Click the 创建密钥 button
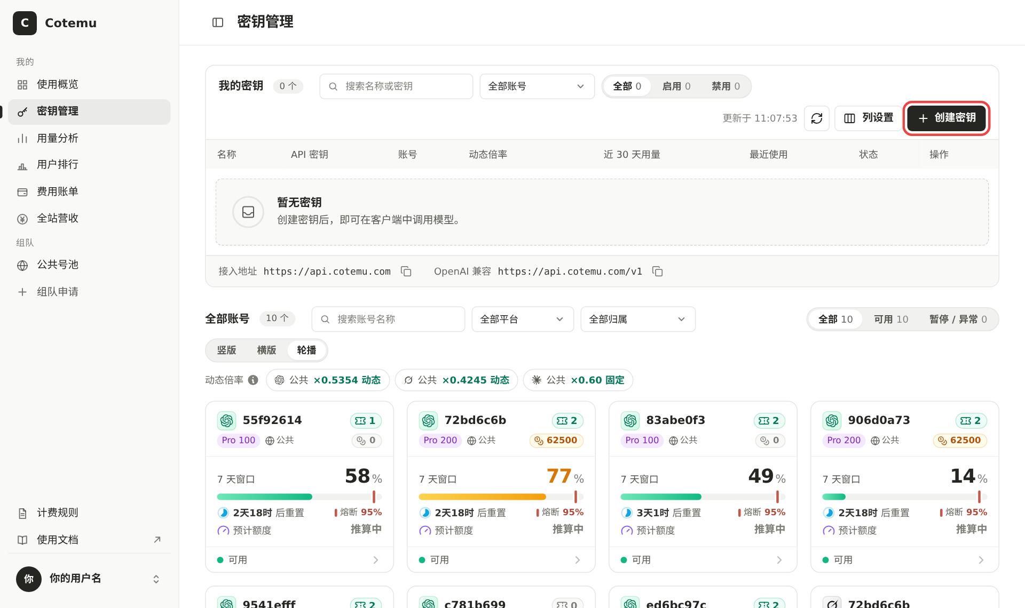The height and width of the screenshot is (608, 1025). click(x=946, y=118)
